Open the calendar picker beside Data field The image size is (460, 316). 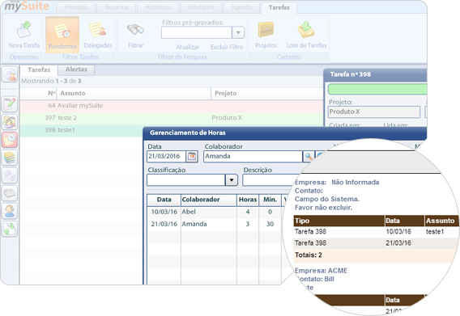(192, 157)
